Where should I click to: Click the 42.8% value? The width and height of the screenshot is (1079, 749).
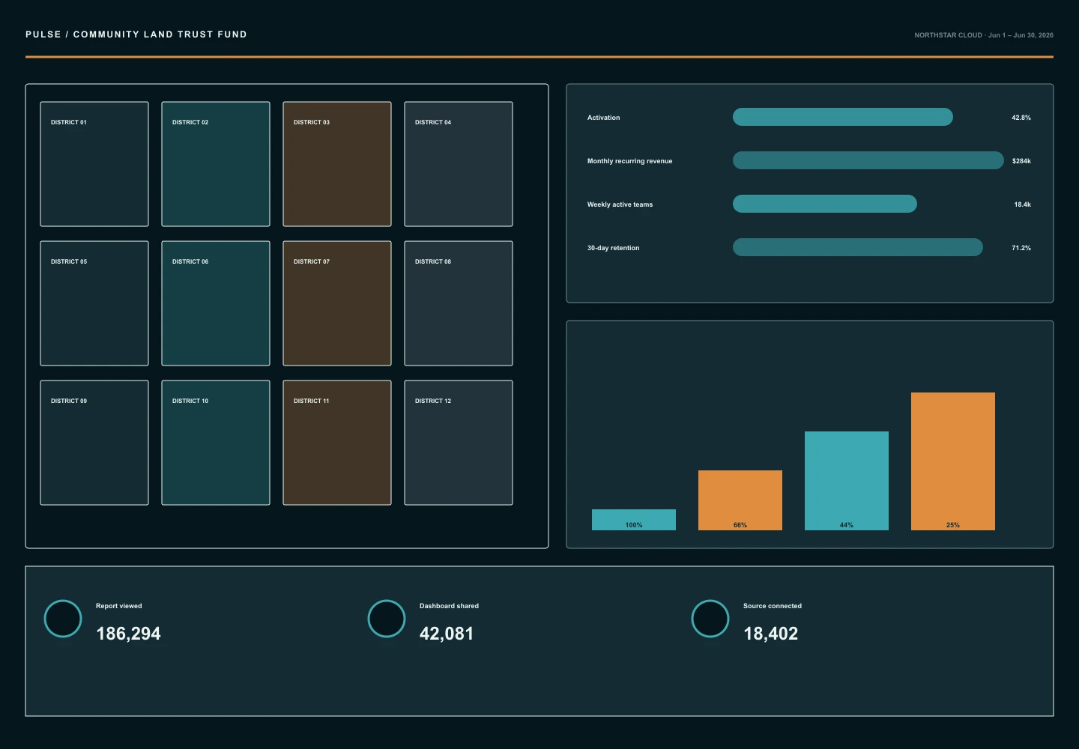pos(1021,118)
